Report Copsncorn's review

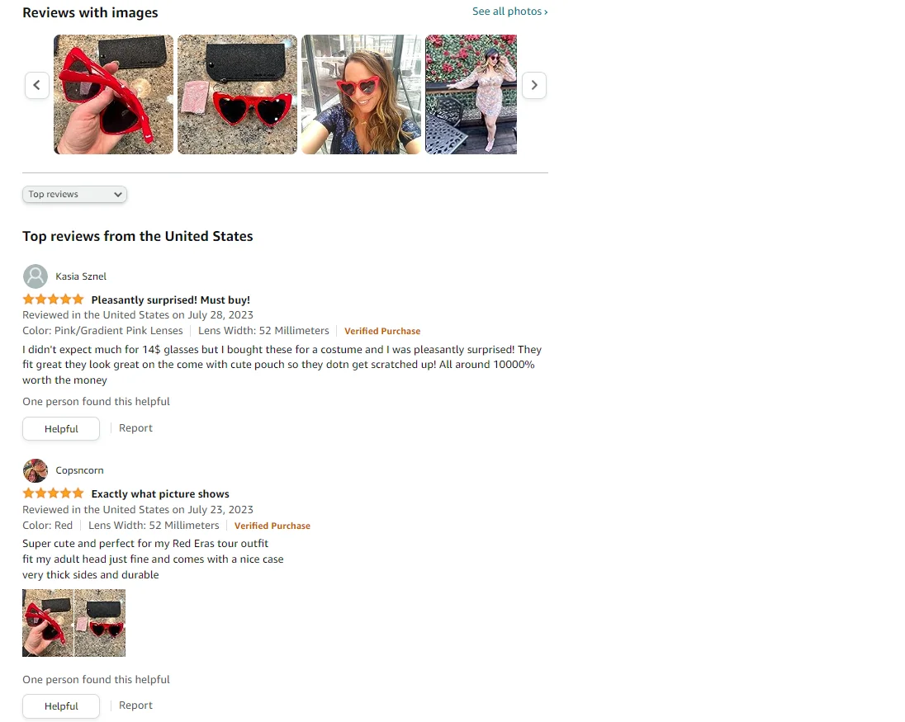pos(135,705)
